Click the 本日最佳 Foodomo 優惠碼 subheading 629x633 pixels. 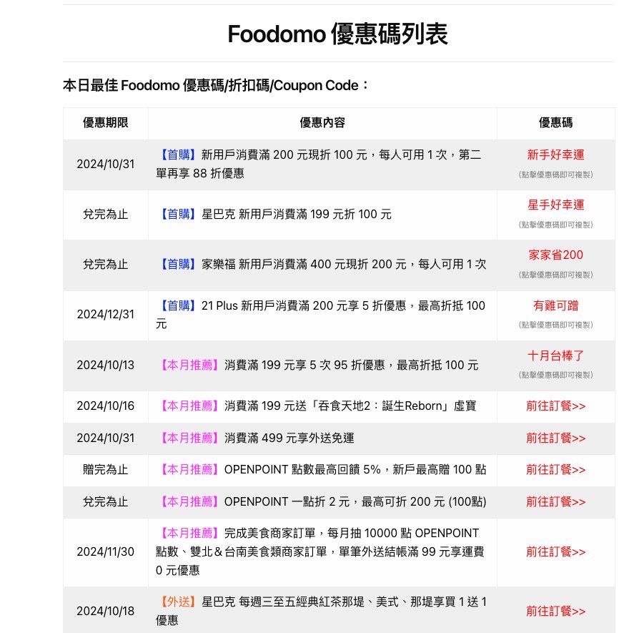coord(215,86)
